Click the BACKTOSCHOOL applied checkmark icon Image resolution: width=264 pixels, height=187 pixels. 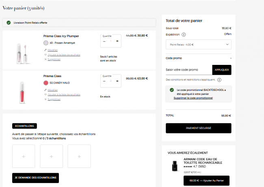(x=172, y=90)
